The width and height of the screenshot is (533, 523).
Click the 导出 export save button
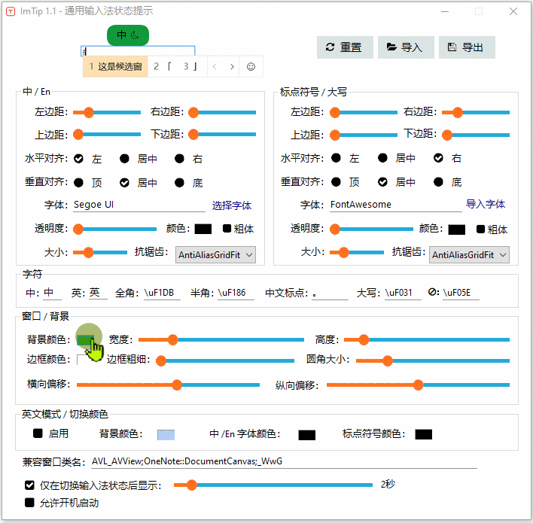click(x=466, y=47)
